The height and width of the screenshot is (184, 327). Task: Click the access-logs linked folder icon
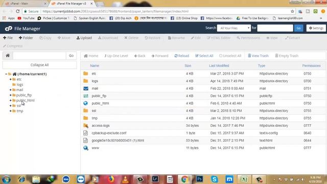86,126
